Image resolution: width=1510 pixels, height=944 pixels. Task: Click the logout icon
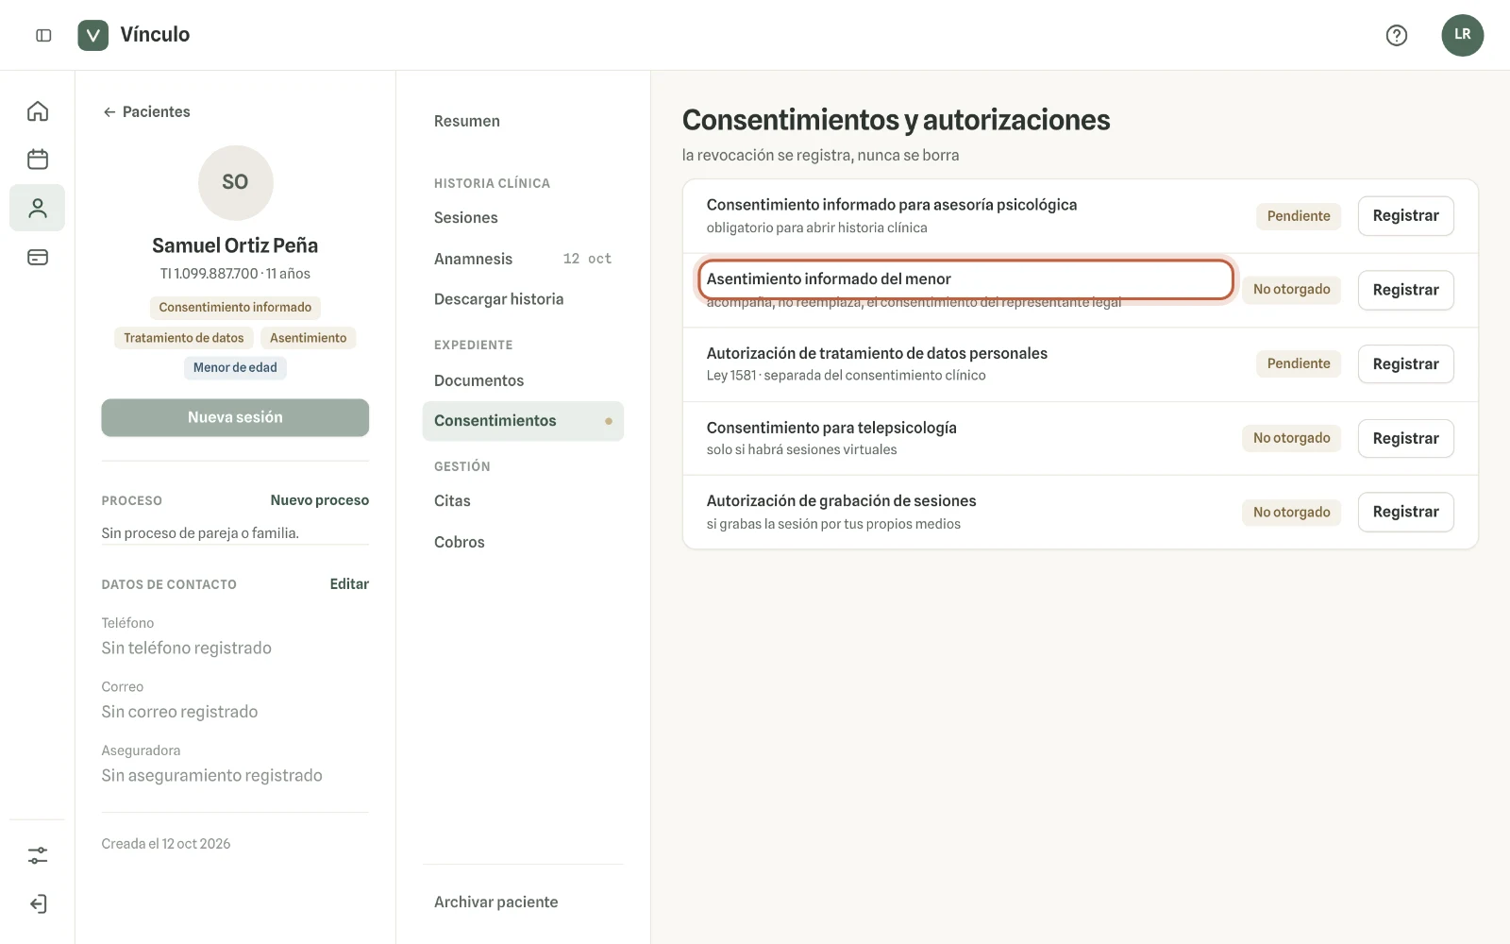pyautogui.click(x=38, y=903)
